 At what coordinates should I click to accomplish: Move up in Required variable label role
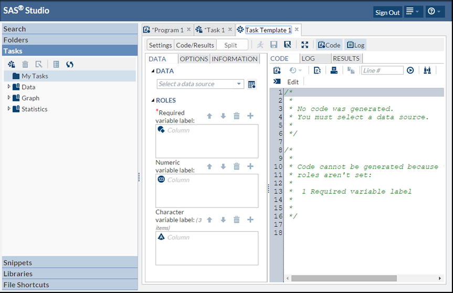209,116
